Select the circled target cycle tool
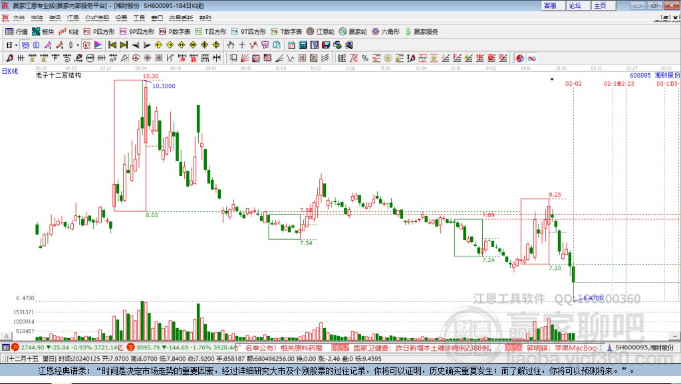Screen dimensions: 681x384 (136, 58)
